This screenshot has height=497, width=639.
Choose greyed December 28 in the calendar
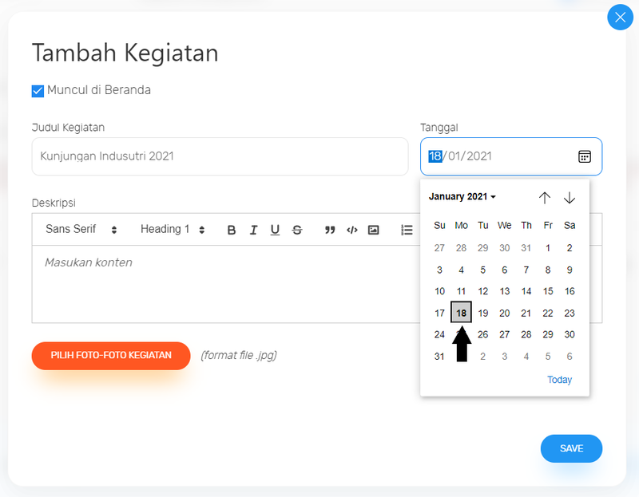(x=461, y=248)
